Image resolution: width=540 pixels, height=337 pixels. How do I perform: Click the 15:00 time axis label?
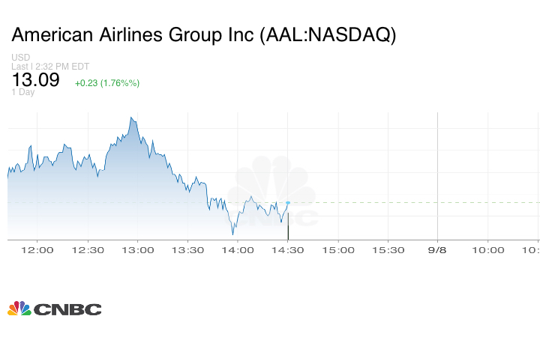click(338, 250)
